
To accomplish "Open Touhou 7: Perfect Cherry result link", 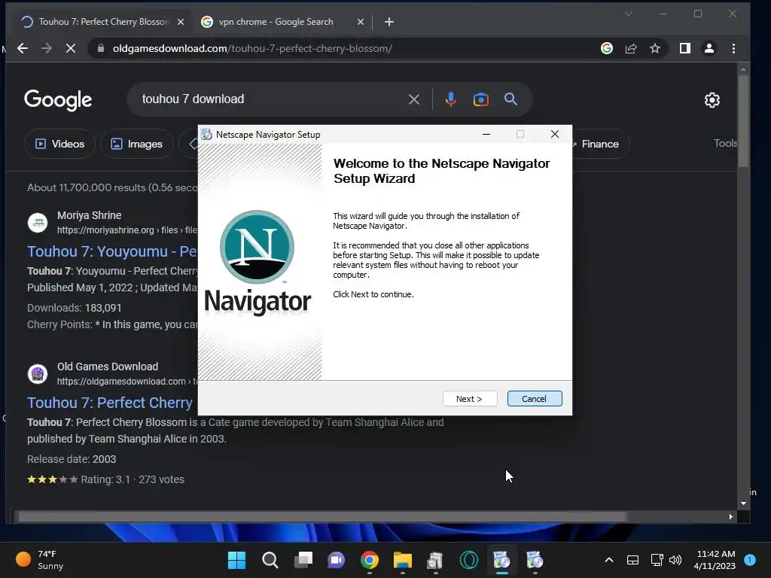I will (x=110, y=403).
